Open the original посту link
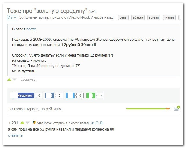This screenshot has width=186, height=148. click(31, 29)
